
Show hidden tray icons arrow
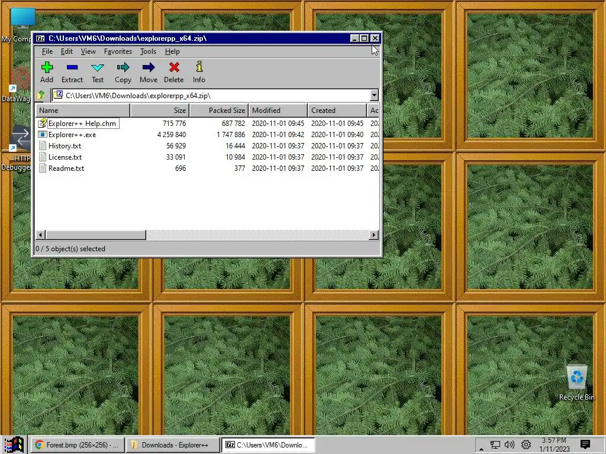click(481, 449)
